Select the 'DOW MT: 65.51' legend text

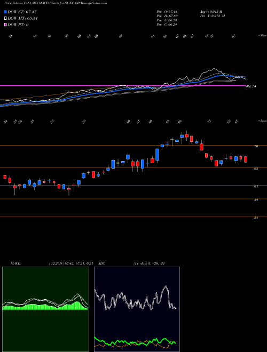(22, 19)
